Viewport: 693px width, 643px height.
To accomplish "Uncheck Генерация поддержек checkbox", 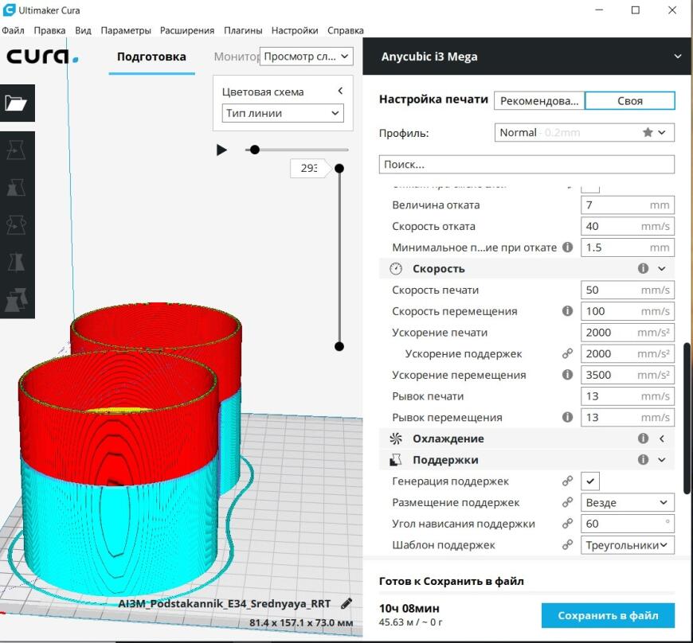I will [590, 481].
